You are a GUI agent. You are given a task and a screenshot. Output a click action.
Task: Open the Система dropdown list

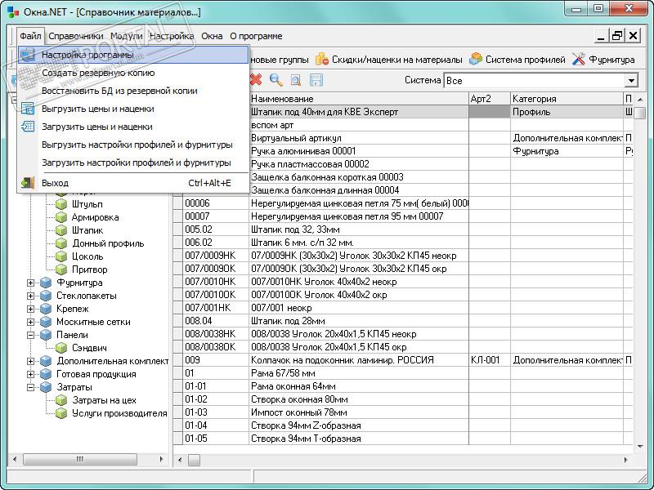pyautogui.click(x=630, y=81)
